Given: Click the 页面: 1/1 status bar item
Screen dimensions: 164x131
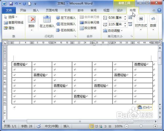Looking at the screenshot, I should pos(10,126).
